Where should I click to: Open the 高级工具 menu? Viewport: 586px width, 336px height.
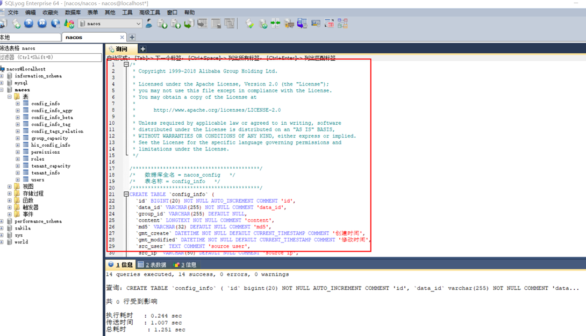[x=149, y=12]
